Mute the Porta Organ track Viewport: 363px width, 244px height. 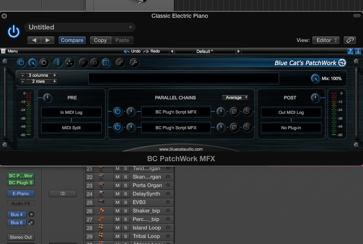point(117,185)
